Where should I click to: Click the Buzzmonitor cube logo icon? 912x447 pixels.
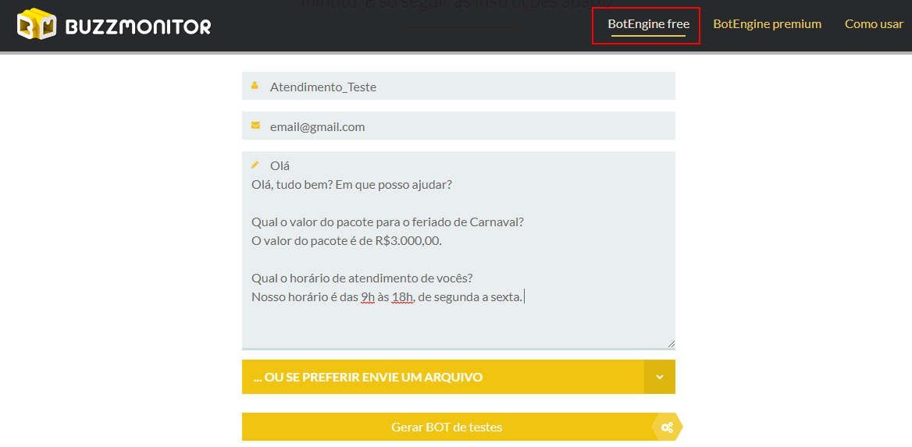pos(37,25)
